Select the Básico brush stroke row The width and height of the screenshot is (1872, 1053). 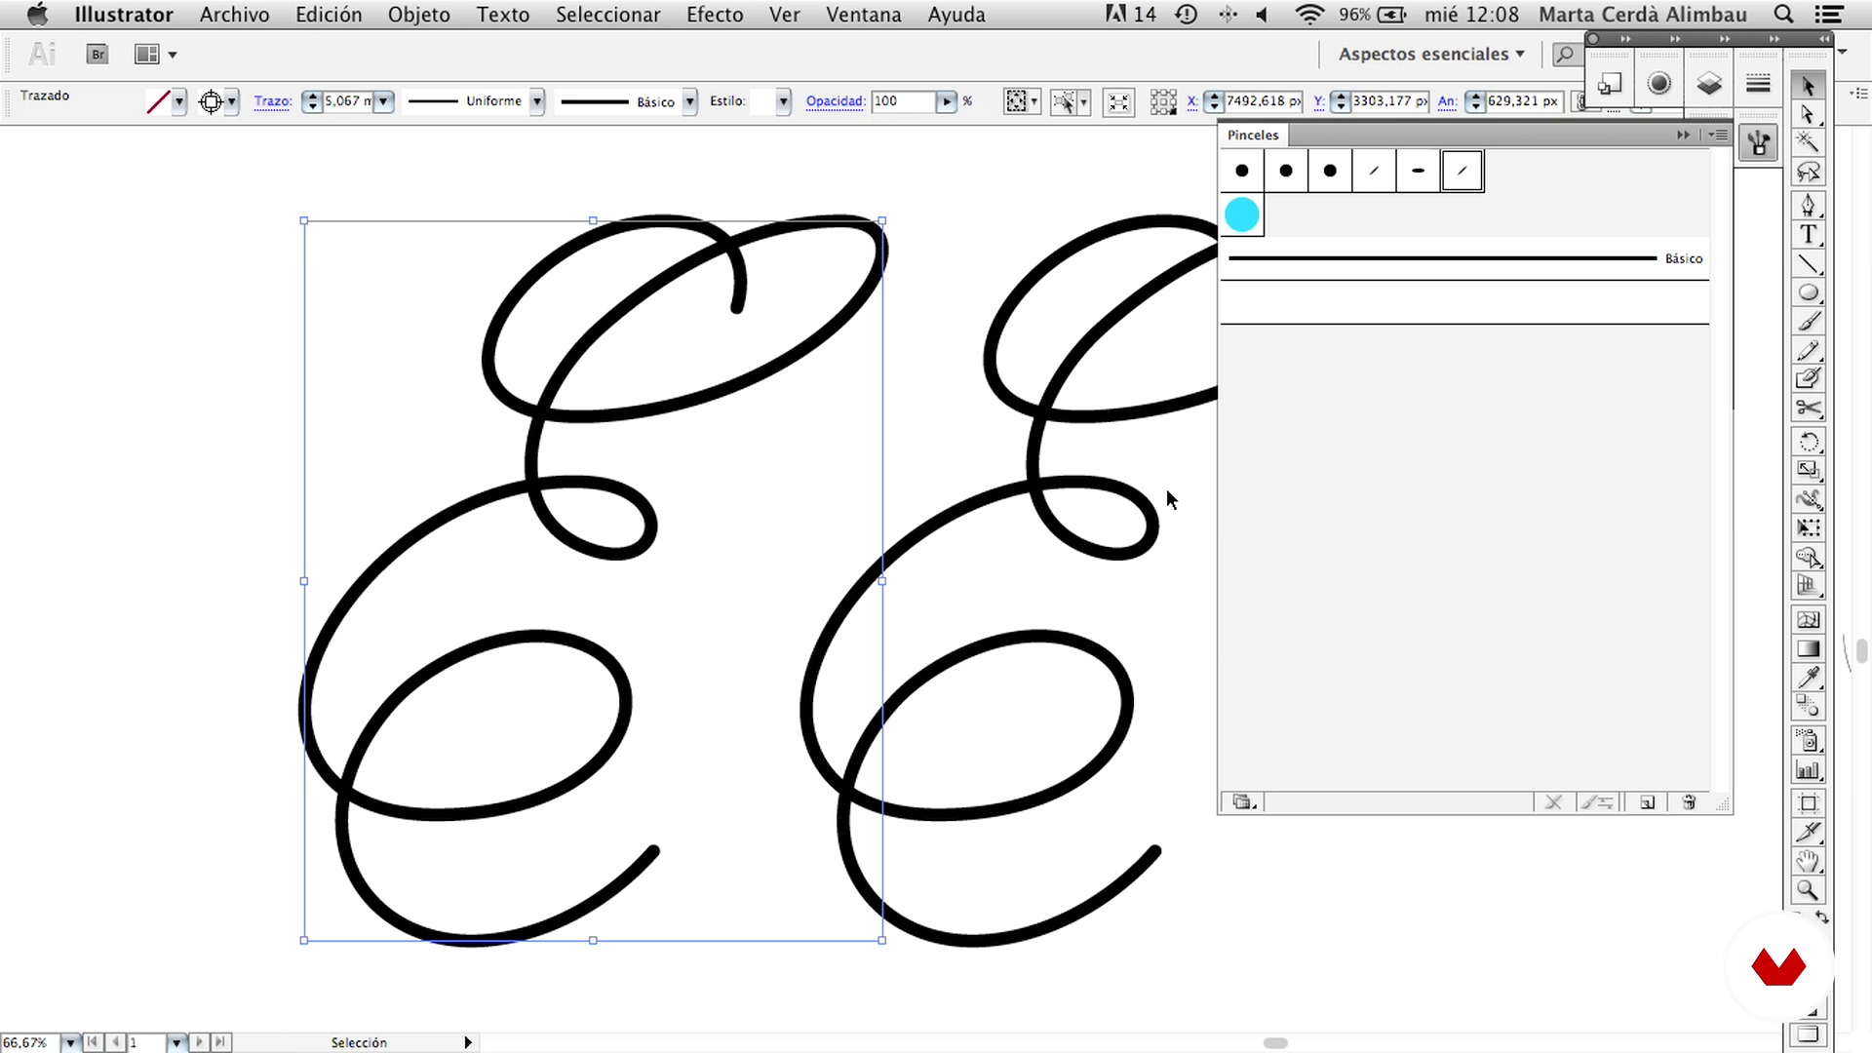click(1464, 258)
